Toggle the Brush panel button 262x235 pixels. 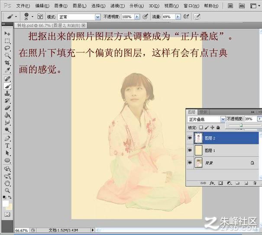coord(40,16)
